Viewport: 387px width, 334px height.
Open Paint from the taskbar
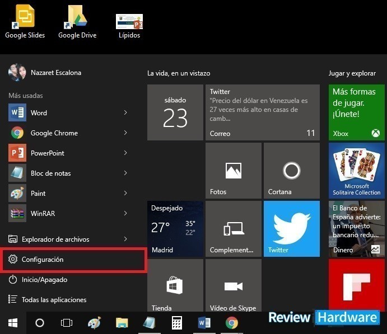94,323
